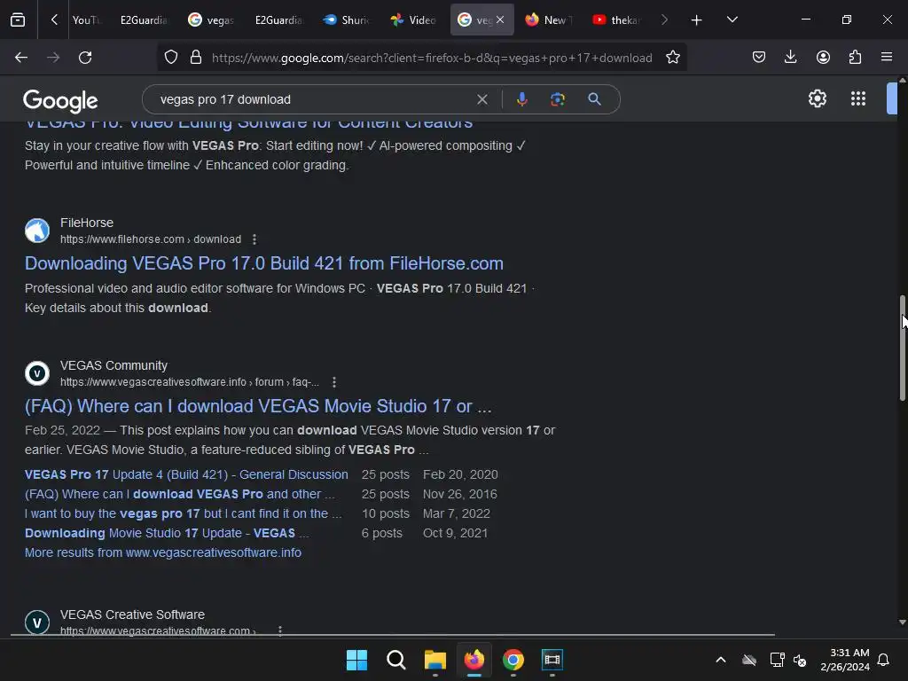Open tracking protection shield icon
908x681 pixels.
click(171, 58)
